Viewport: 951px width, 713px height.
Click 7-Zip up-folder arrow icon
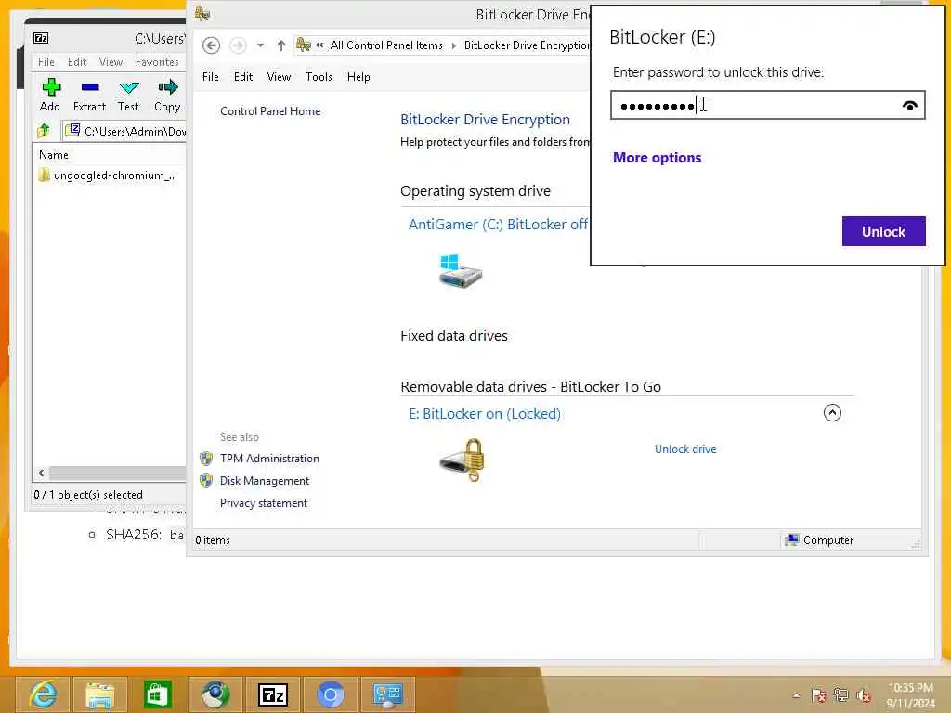click(x=44, y=130)
